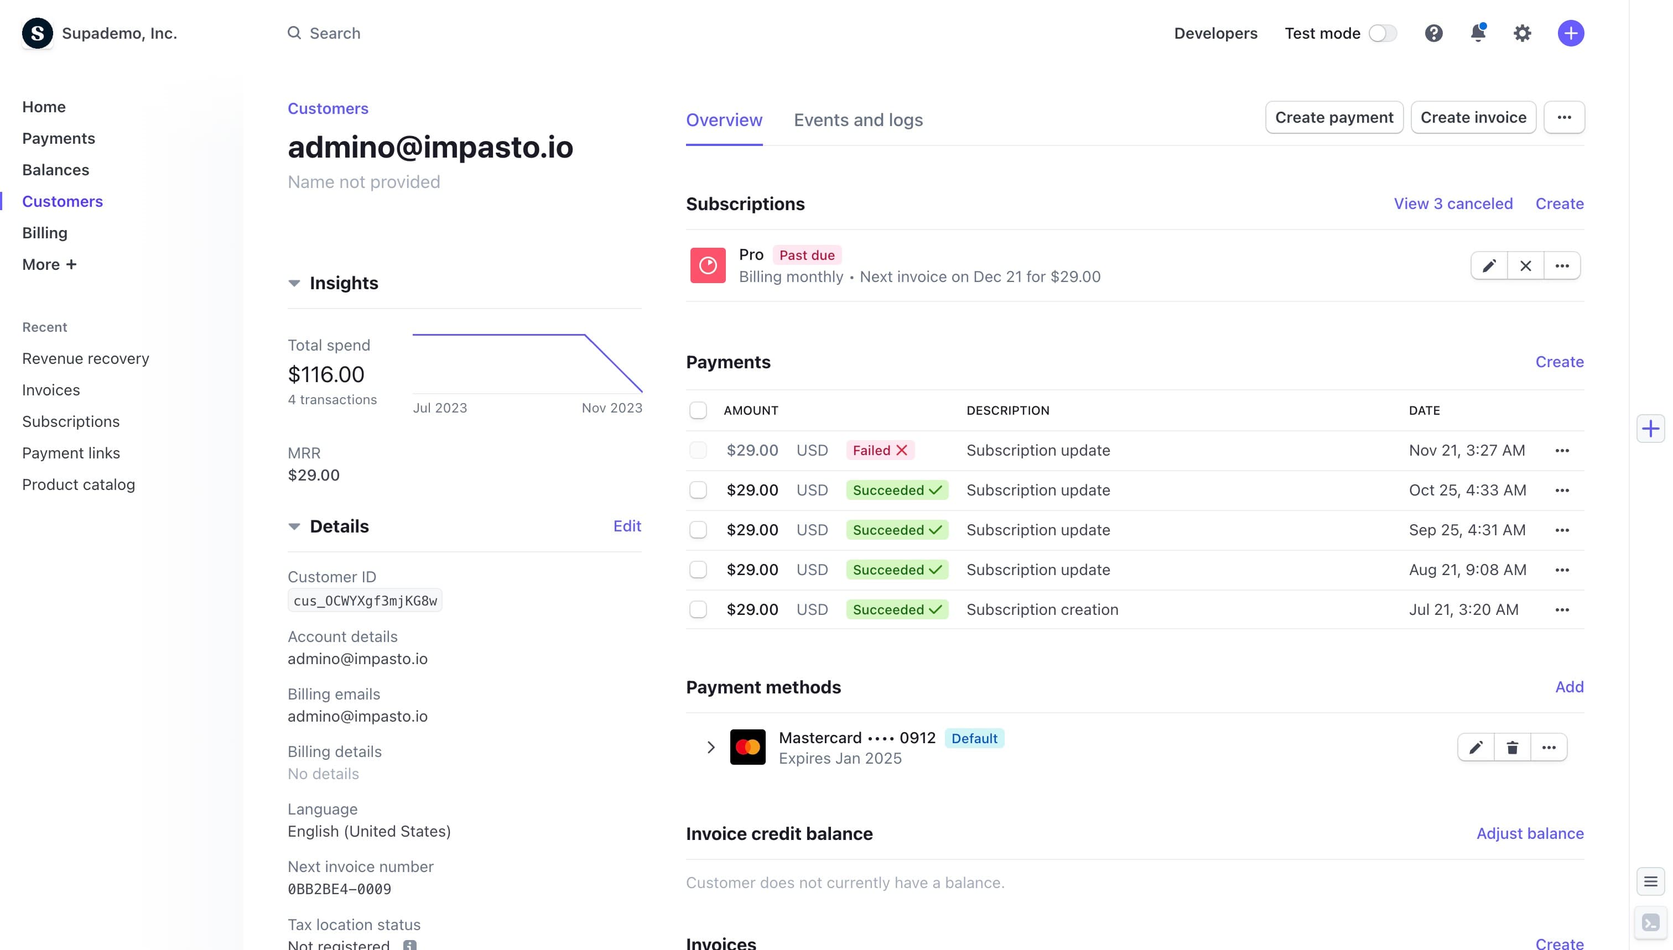Open notifications bell icon
The height and width of the screenshot is (950, 1673).
[1478, 33]
